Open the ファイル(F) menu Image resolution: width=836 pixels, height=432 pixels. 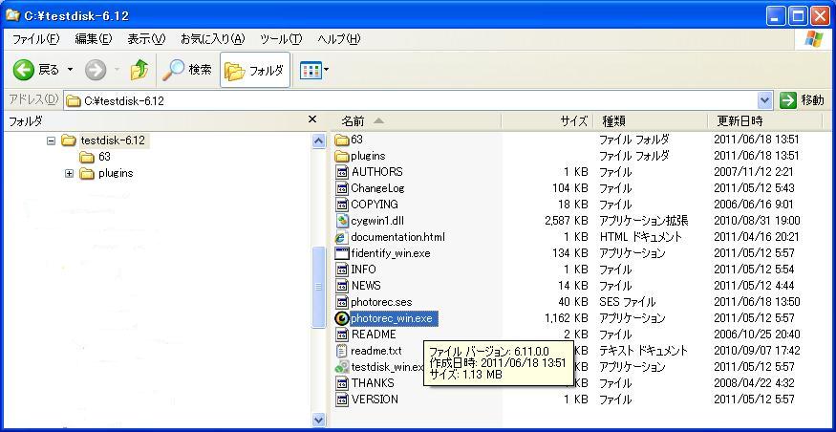coord(35,39)
